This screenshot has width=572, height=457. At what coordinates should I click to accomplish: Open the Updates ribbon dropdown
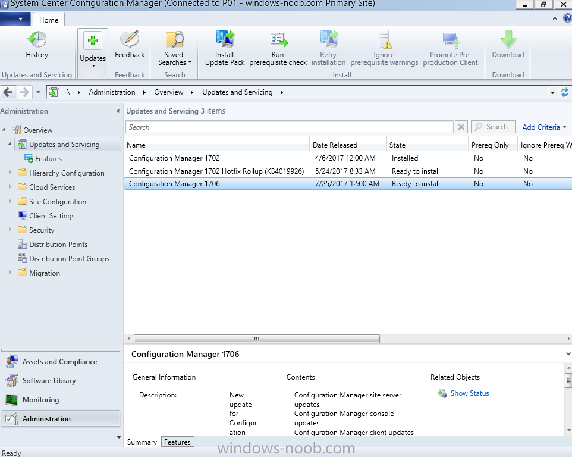[93, 54]
